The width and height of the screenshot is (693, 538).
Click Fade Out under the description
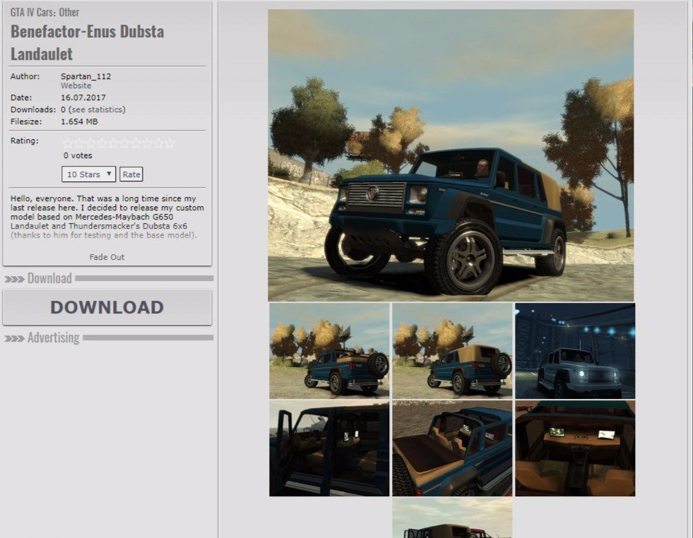[x=107, y=257]
